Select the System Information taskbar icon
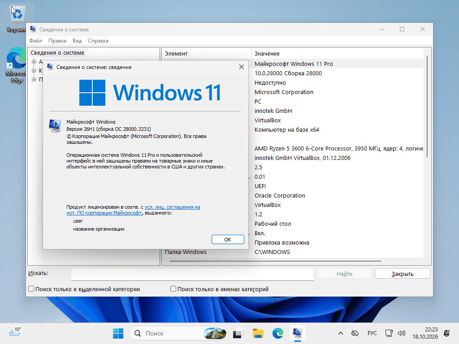 298,333
